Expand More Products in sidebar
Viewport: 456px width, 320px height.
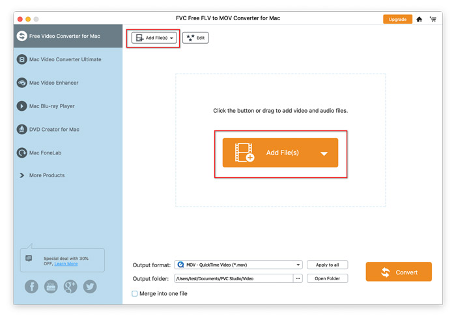(x=42, y=175)
